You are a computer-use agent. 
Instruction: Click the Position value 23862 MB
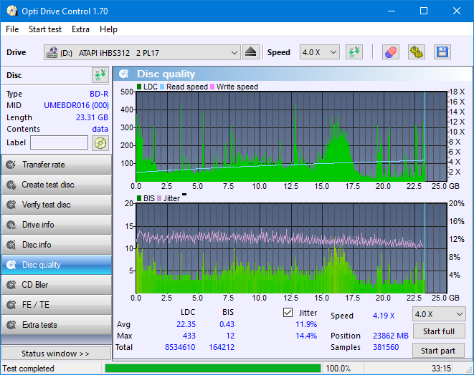391,336
